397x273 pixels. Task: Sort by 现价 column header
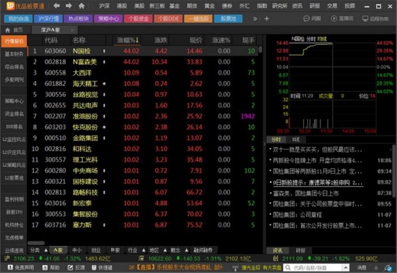pos(196,40)
